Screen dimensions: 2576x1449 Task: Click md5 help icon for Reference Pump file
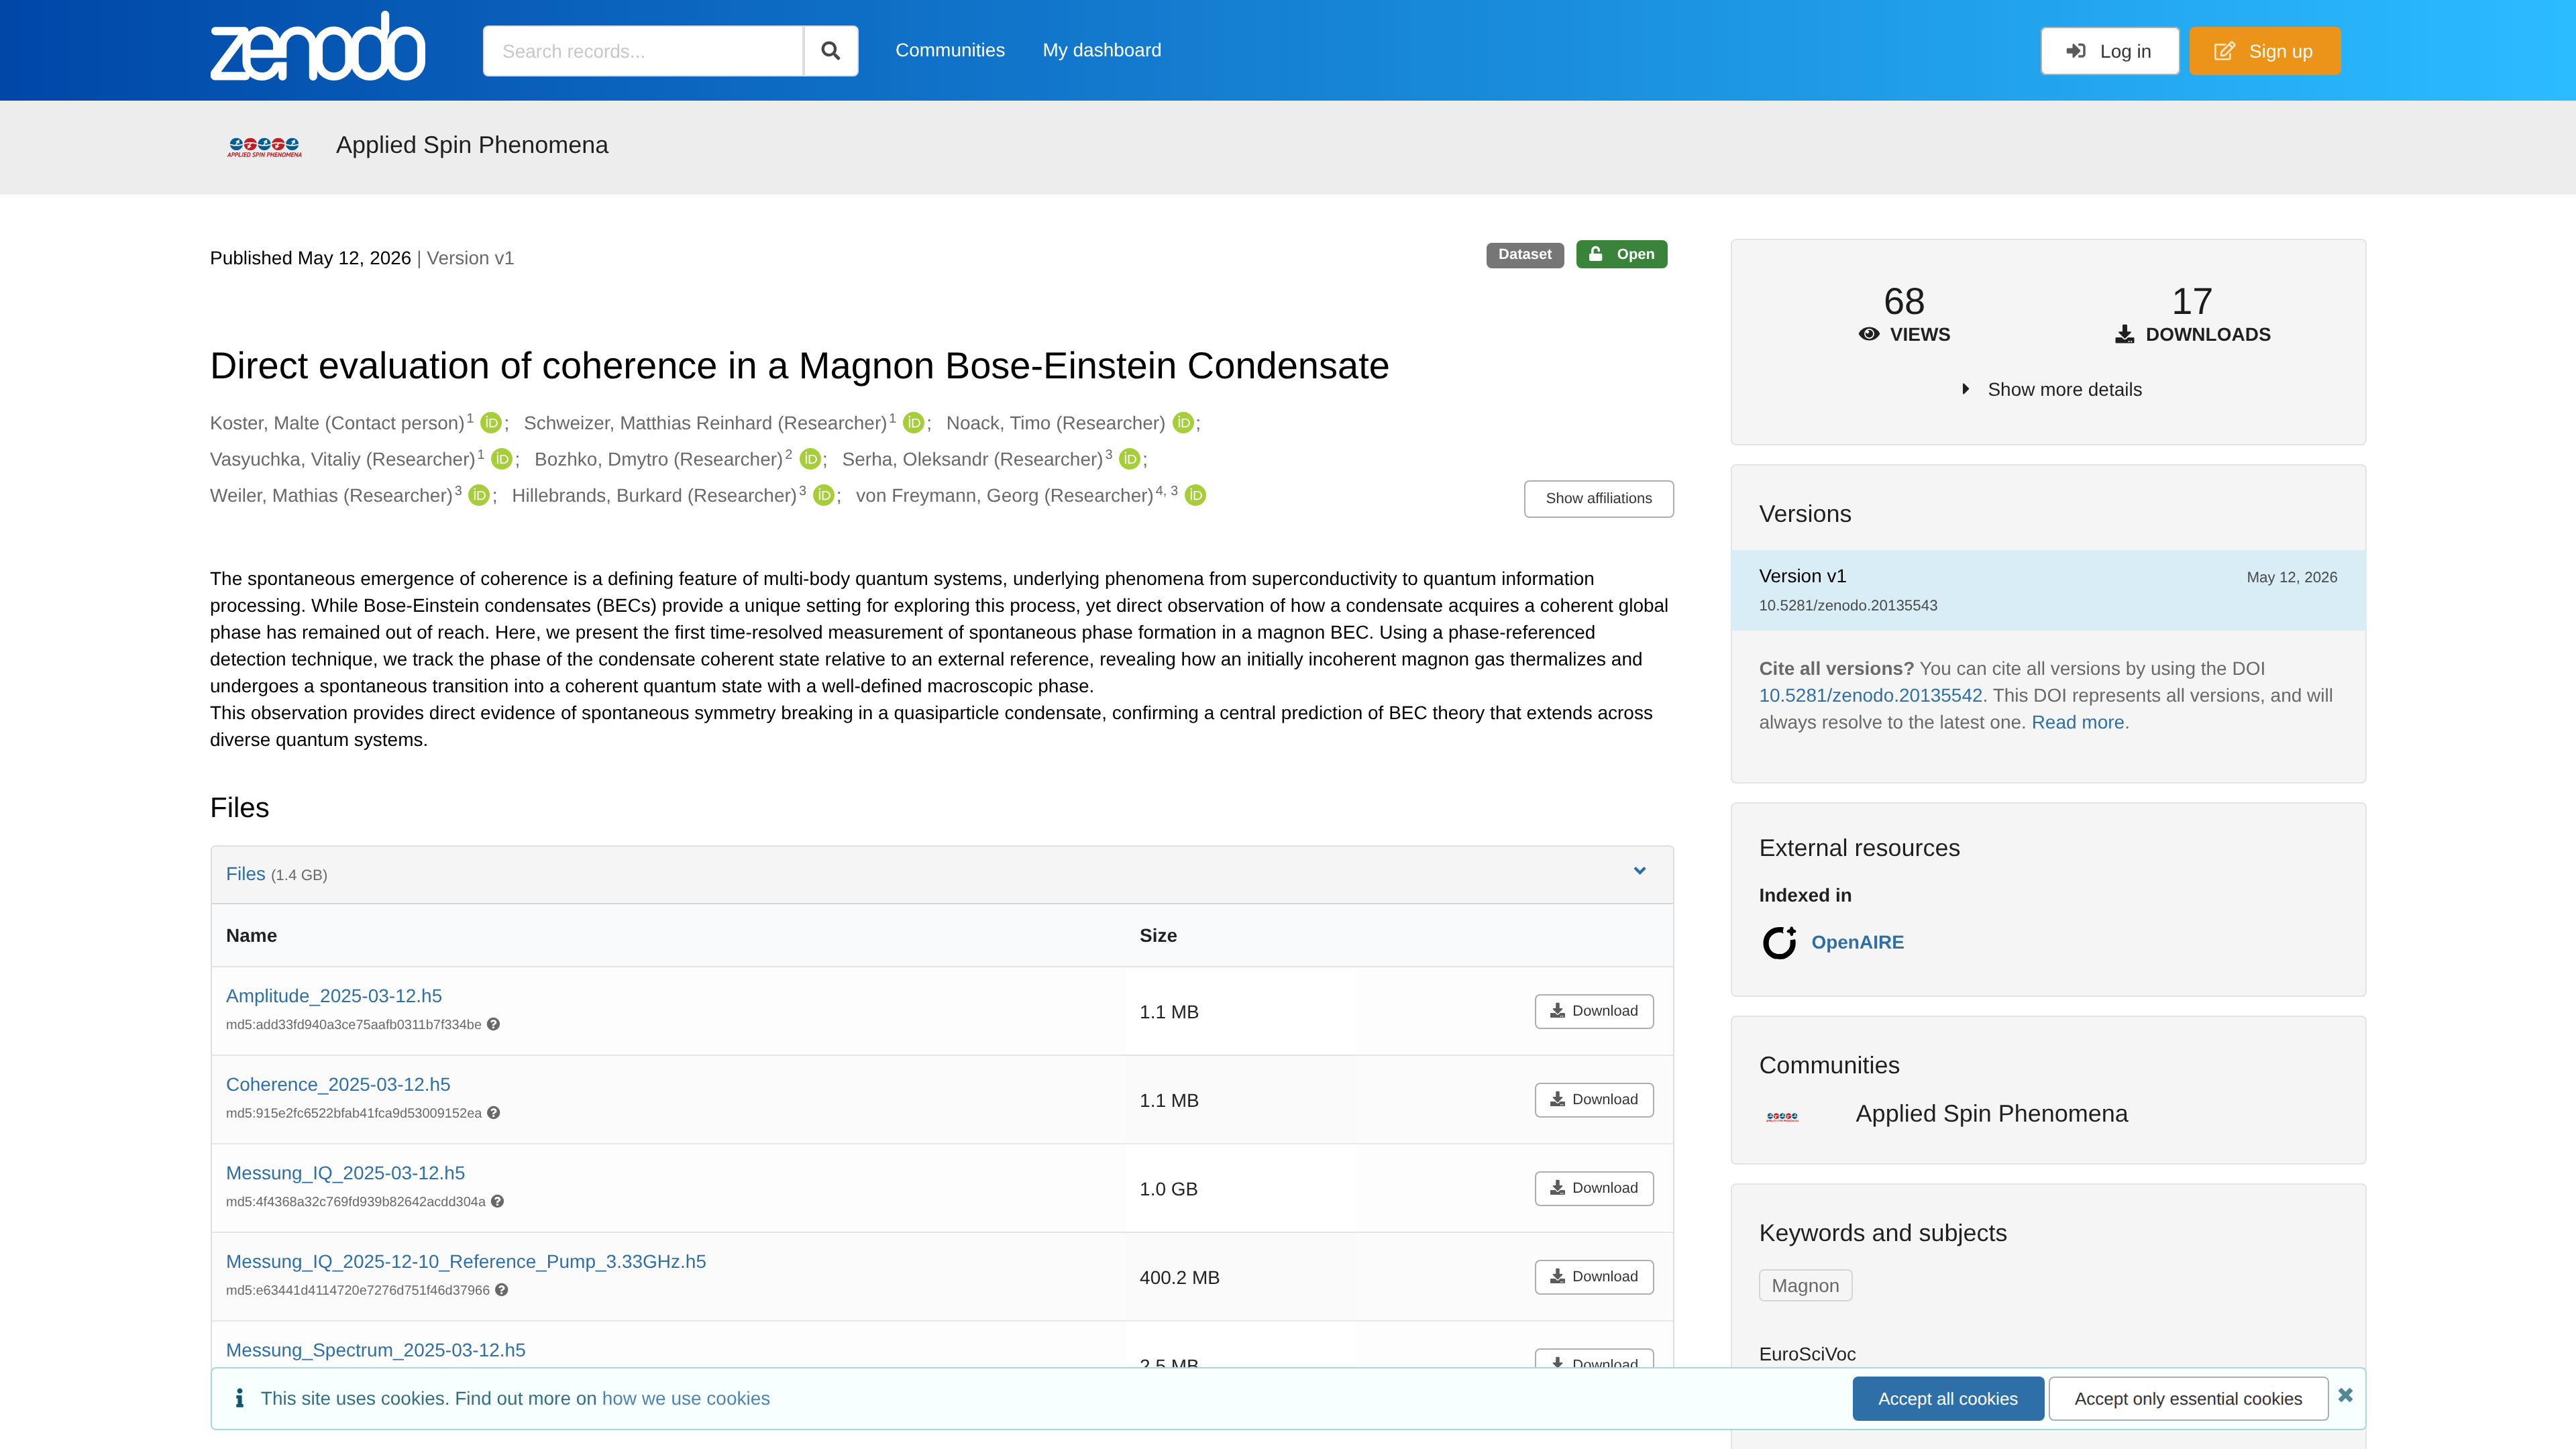[502, 1290]
